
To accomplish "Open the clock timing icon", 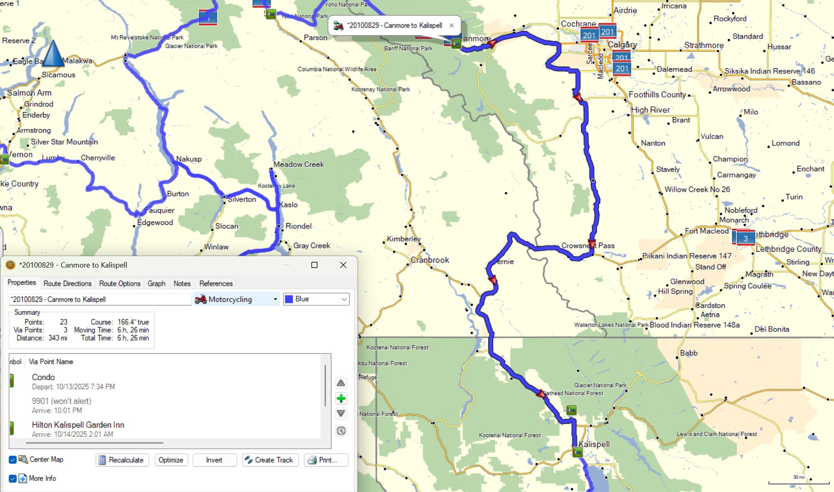I will (341, 431).
